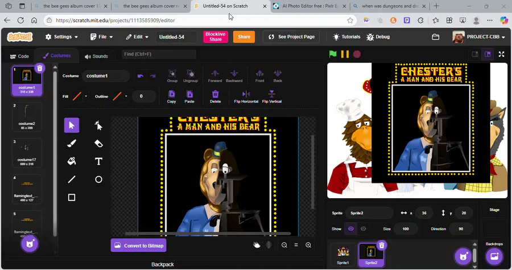Switch to Pixlr AI Photo Editor browser tab
The image size is (512, 270).
click(311, 6)
